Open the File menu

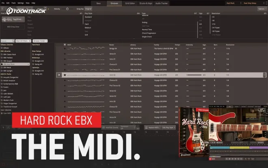tap(3, 3)
